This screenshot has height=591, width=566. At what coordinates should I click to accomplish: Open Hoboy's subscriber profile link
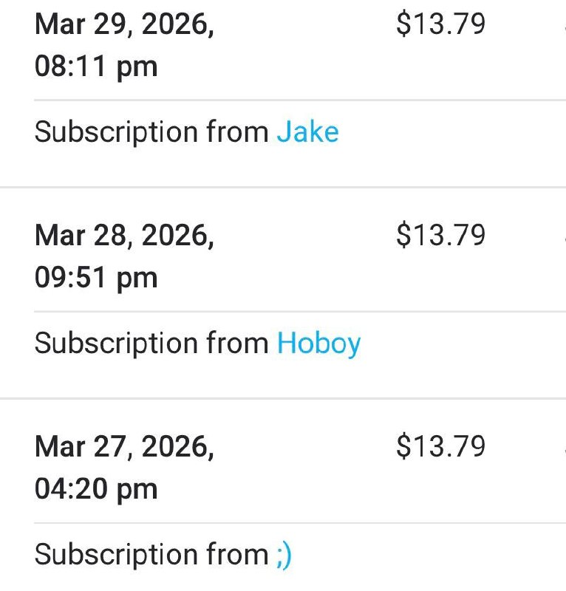pos(318,344)
